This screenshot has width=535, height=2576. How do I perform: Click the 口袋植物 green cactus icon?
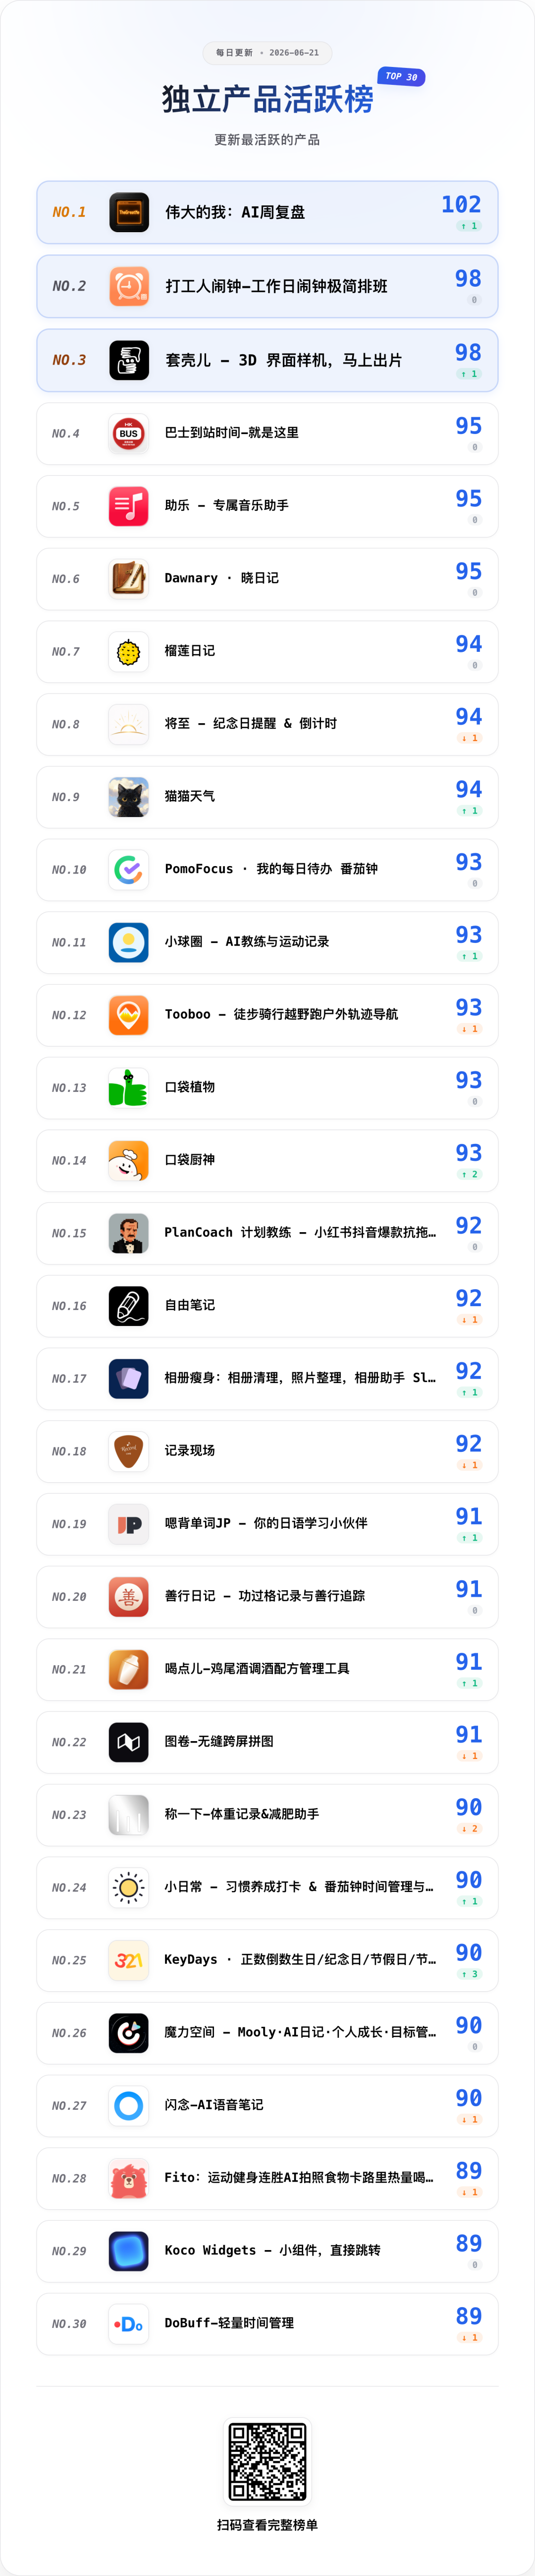(129, 1087)
